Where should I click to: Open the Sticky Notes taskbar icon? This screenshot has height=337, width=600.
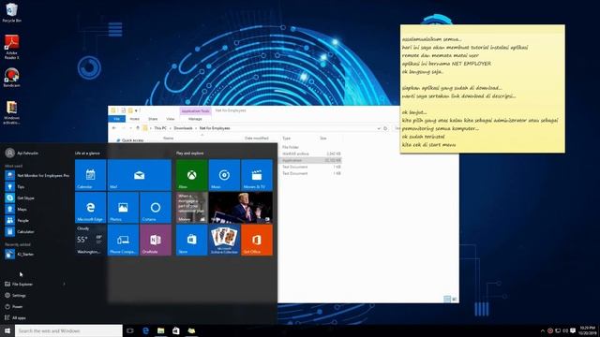point(191,330)
